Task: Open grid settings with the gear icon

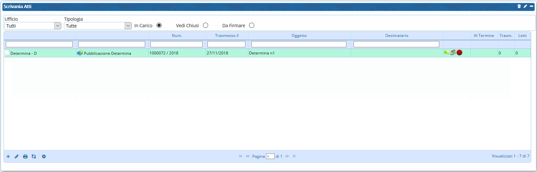Action: pyautogui.click(x=44, y=156)
